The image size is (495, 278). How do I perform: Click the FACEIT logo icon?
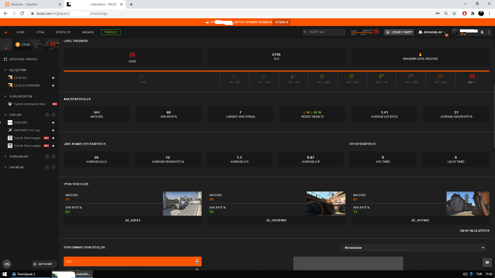5,32
